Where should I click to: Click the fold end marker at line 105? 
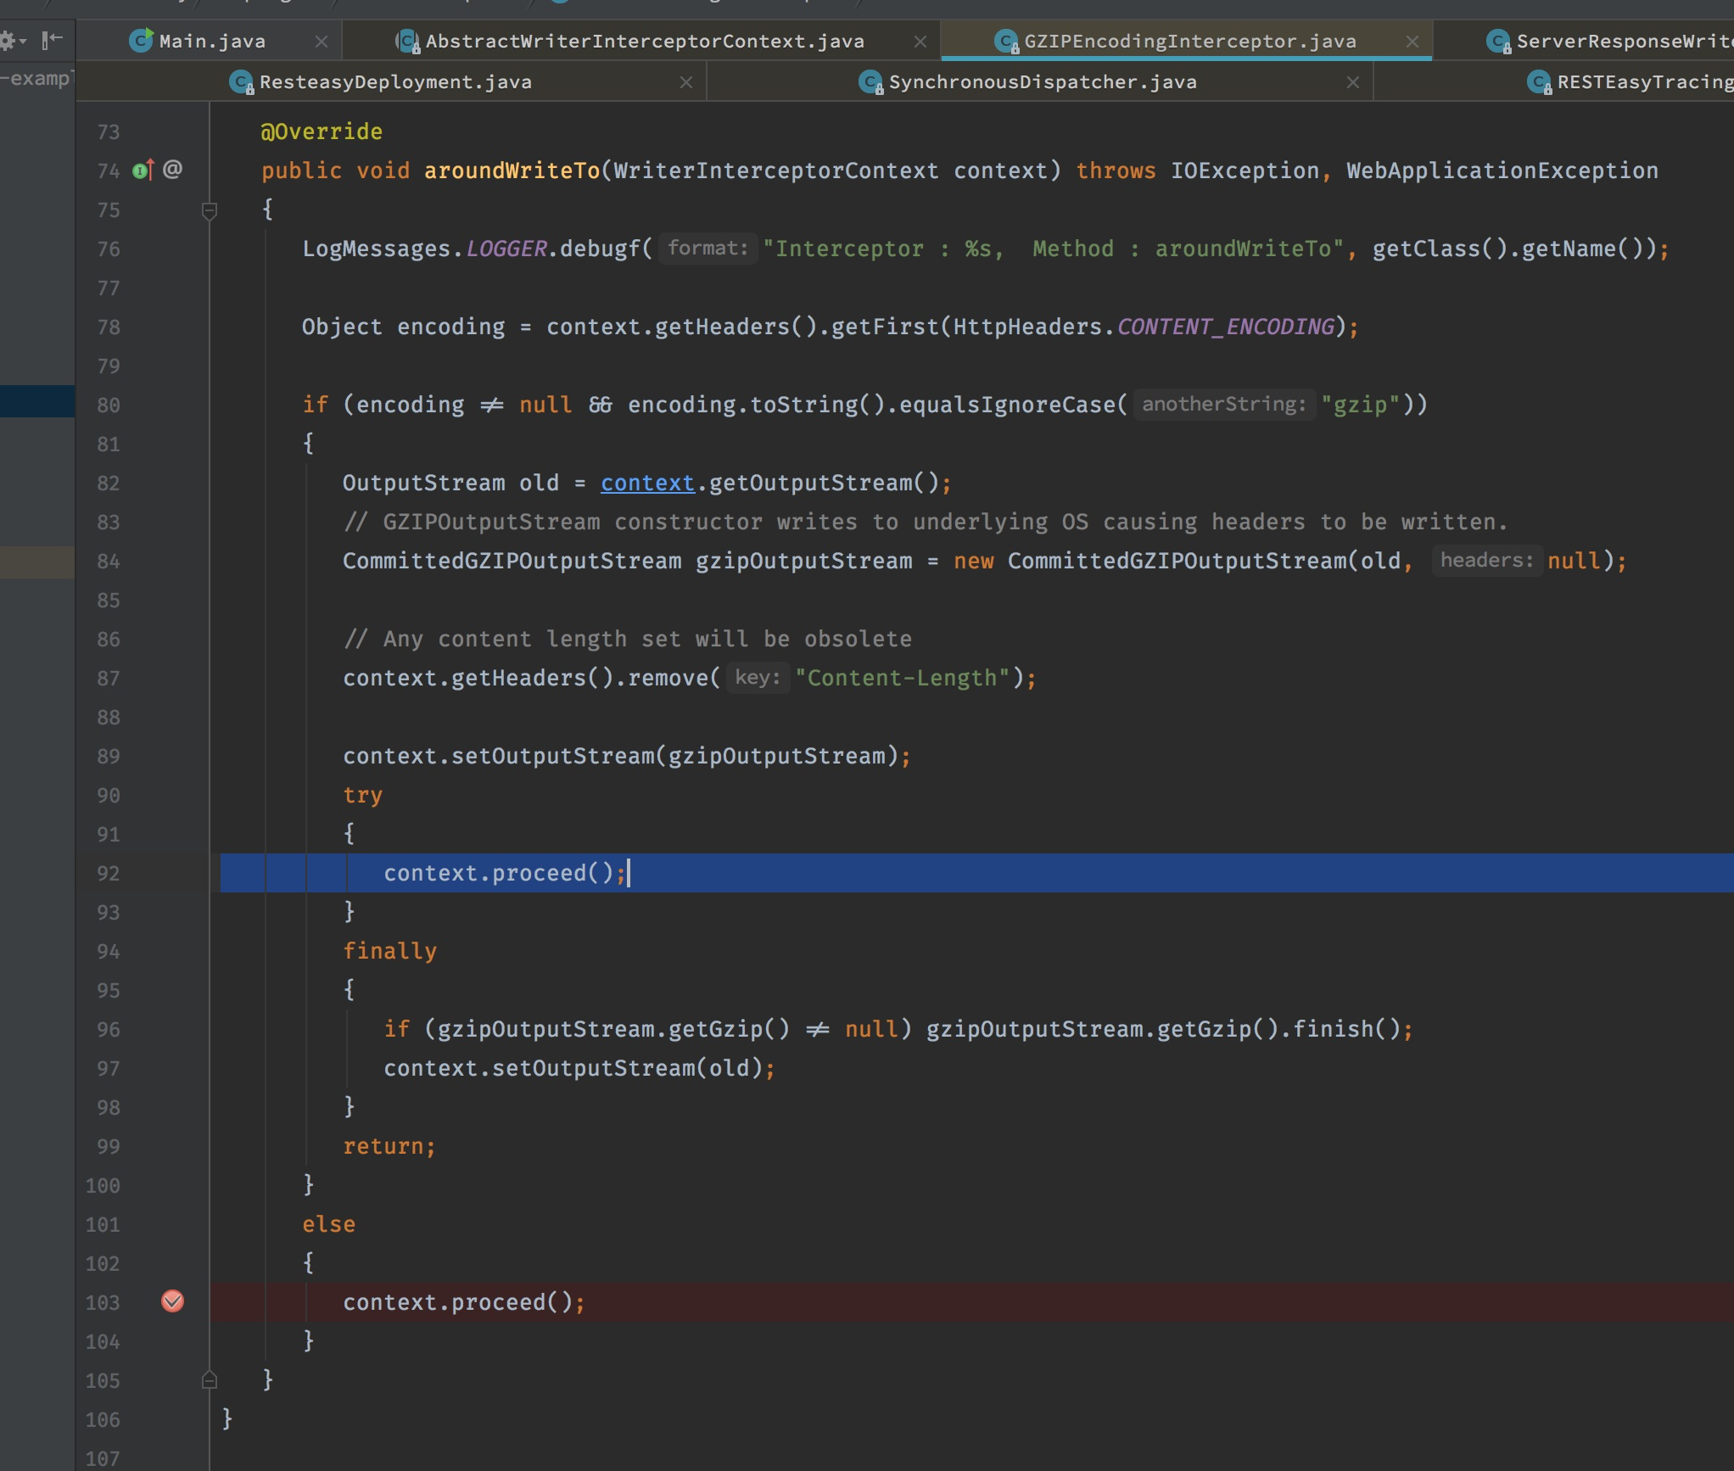[210, 1380]
